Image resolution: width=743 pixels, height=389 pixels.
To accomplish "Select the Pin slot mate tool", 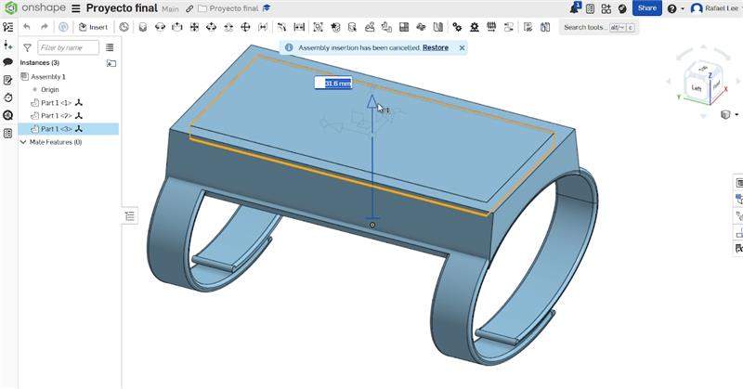I will pyautogui.click(x=228, y=27).
